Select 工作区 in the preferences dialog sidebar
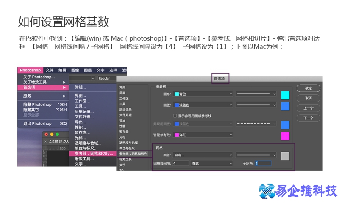The image size is (339, 203). (124, 99)
